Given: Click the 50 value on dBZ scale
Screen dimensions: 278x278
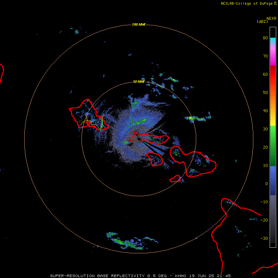Looking at the screenshot, I should 265,93.
